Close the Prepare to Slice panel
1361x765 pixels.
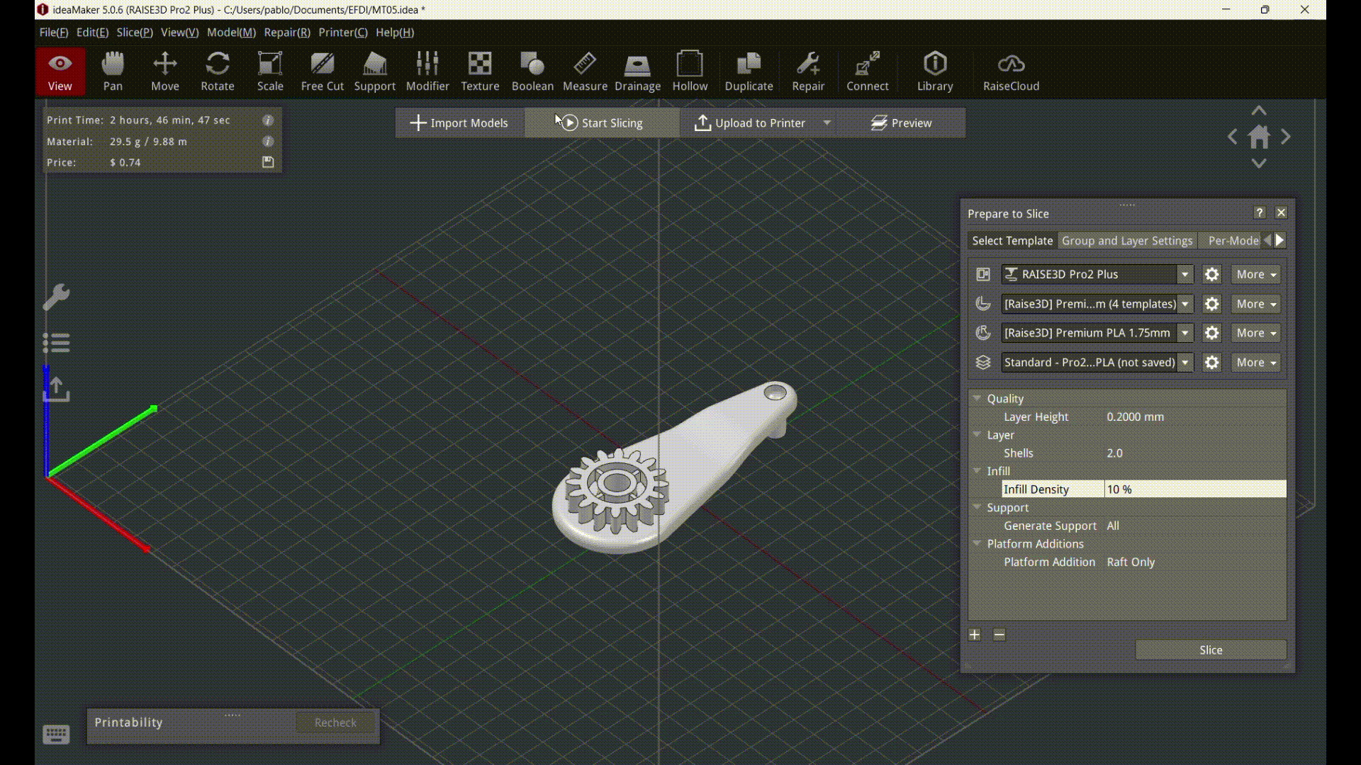coord(1281,212)
